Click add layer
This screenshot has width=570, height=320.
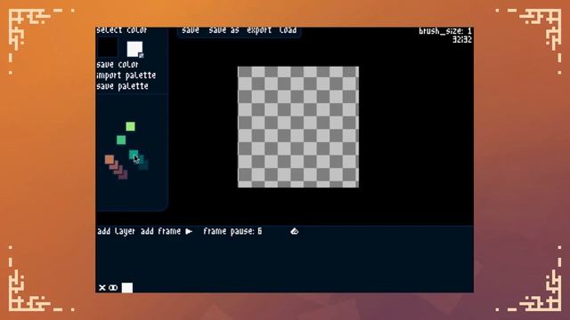116,231
